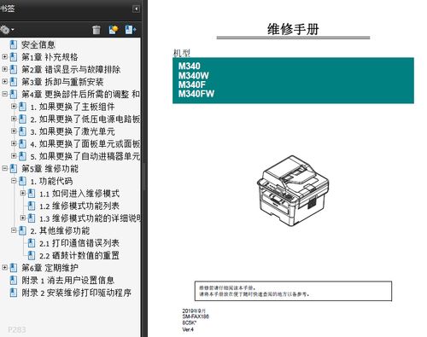Viewport: 427px width, 337px height.
Task: Go to 第3章 拆卸与重新安装 bookmark
Action: click(62, 82)
